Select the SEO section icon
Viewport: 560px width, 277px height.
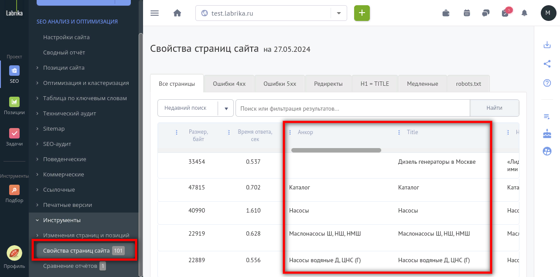coord(14,71)
